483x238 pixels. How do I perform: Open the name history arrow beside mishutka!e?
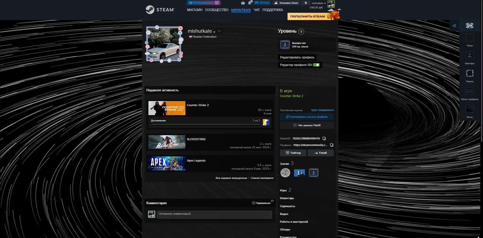(x=214, y=32)
